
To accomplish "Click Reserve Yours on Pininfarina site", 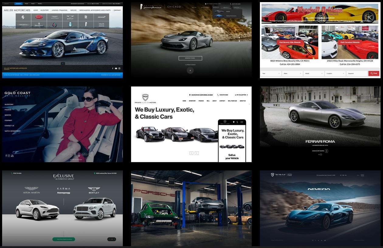I will pos(190,58).
